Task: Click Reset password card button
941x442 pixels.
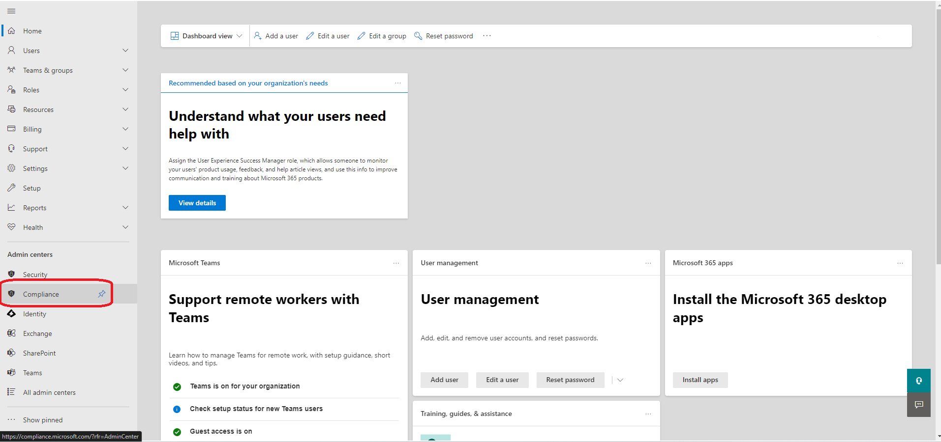Action: 570,380
